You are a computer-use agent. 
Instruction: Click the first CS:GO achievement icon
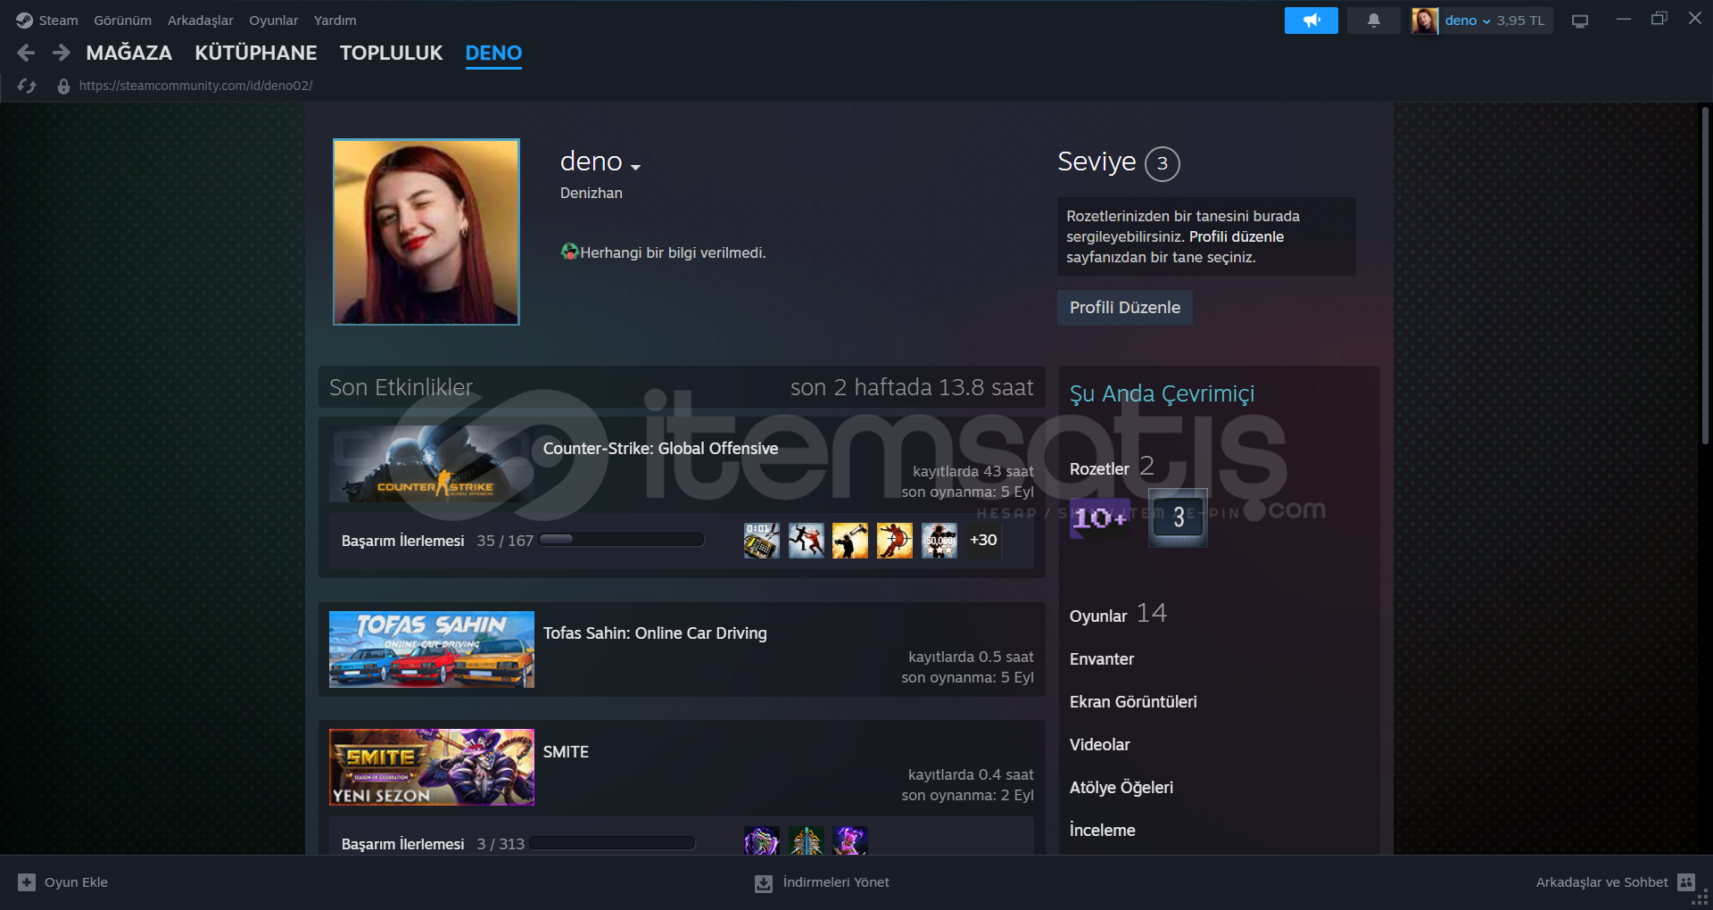[762, 541]
